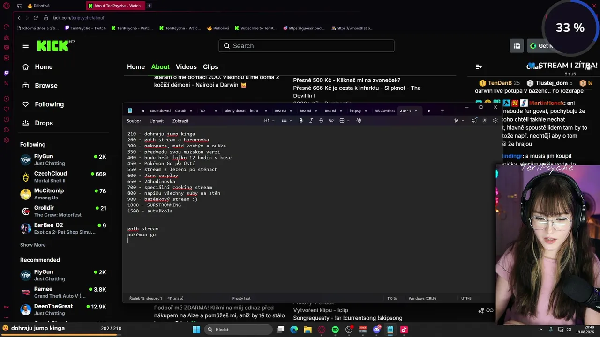Open CzechCloud channel in Following list

click(x=63, y=177)
